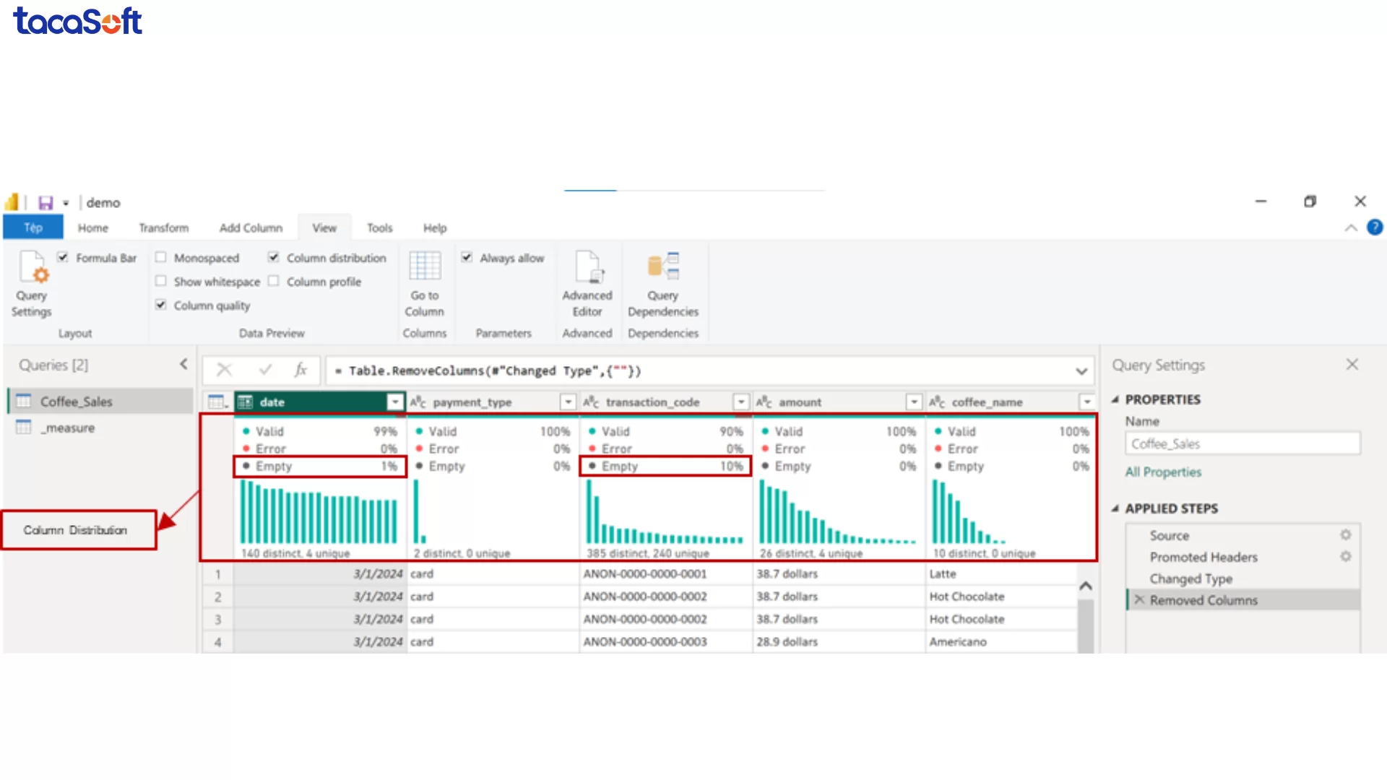
Task: Enable the Show whitespace checkbox
Action: click(x=160, y=281)
